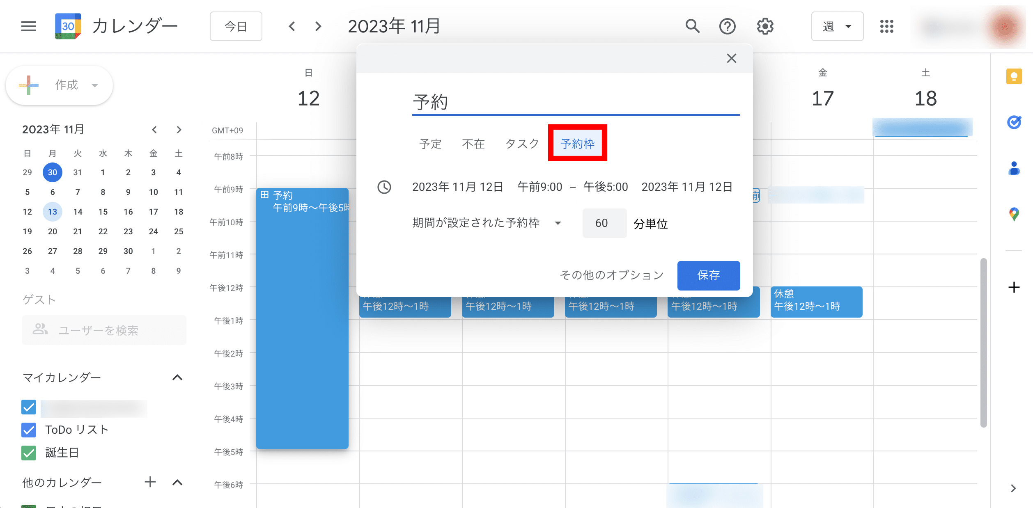This screenshot has height=508, width=1033.
Task: Click the search magnifier icon
Action: tap(692, 26)
